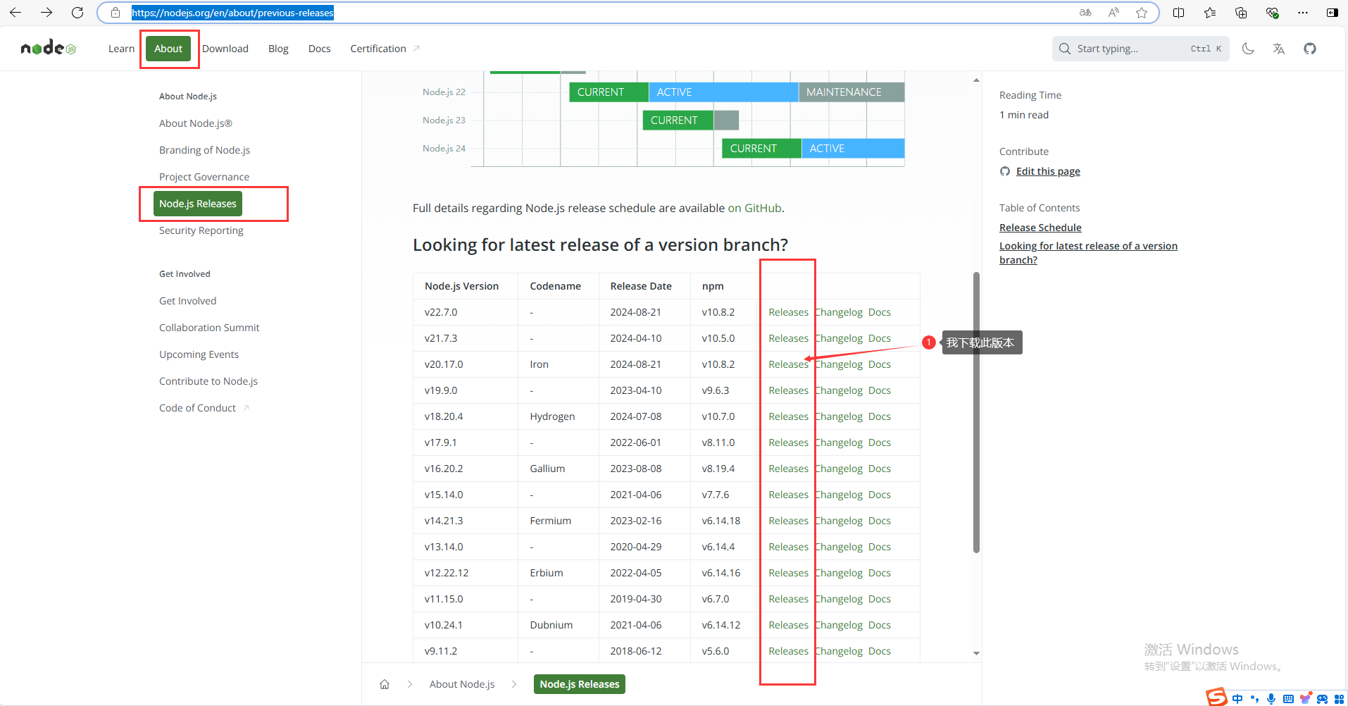Open Changelog link for v18.20.4
This screenshot has height=706, width=1348.
pyautogui.click(x=838, y=416)
